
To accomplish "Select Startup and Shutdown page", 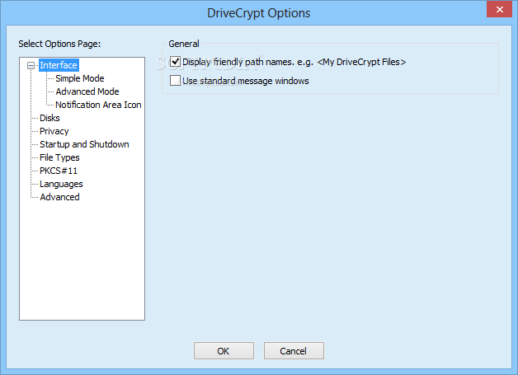I will [84, 144].
